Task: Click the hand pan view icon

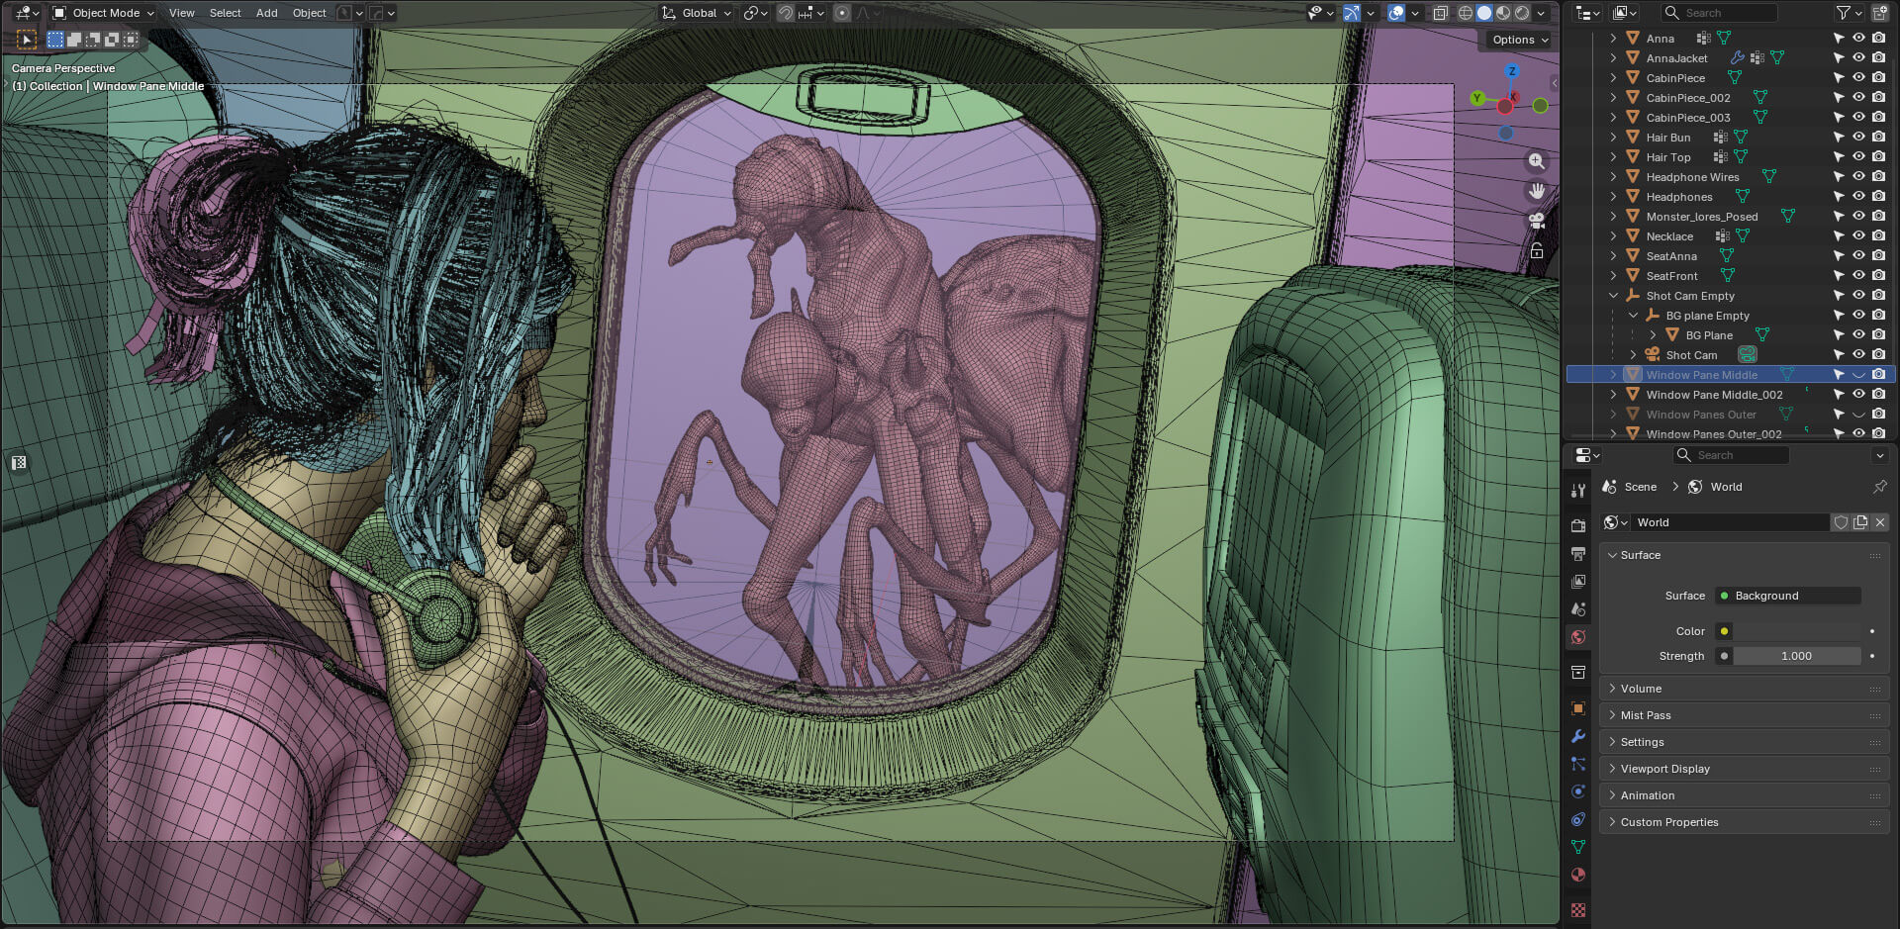Action: pos(1536,191)
